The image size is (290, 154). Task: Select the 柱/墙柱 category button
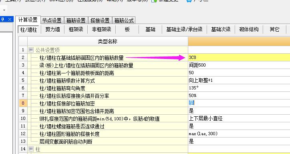28,30
